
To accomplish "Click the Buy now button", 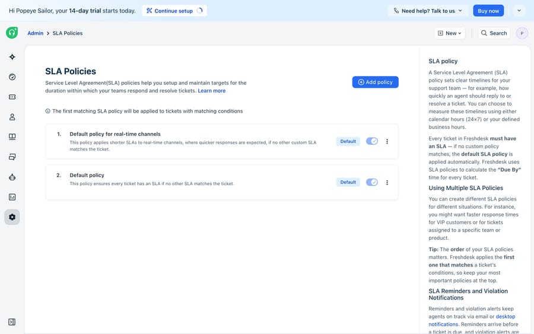I will pos(488,11).
